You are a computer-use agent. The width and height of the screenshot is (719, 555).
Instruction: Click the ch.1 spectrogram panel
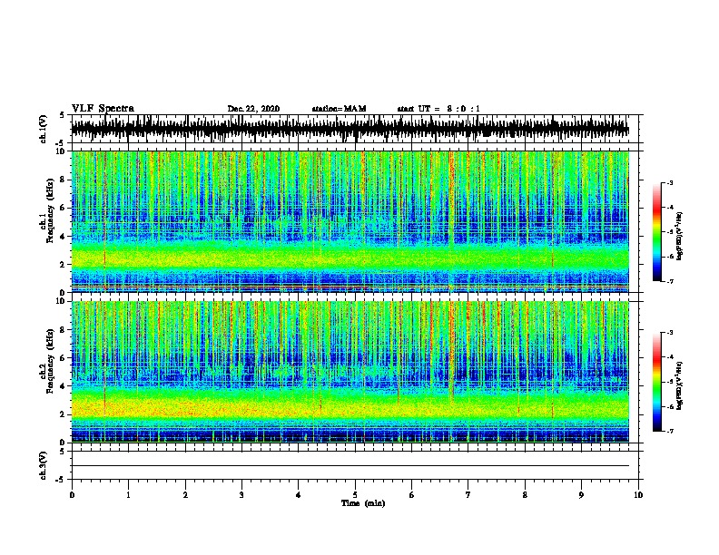click(350, 221)
